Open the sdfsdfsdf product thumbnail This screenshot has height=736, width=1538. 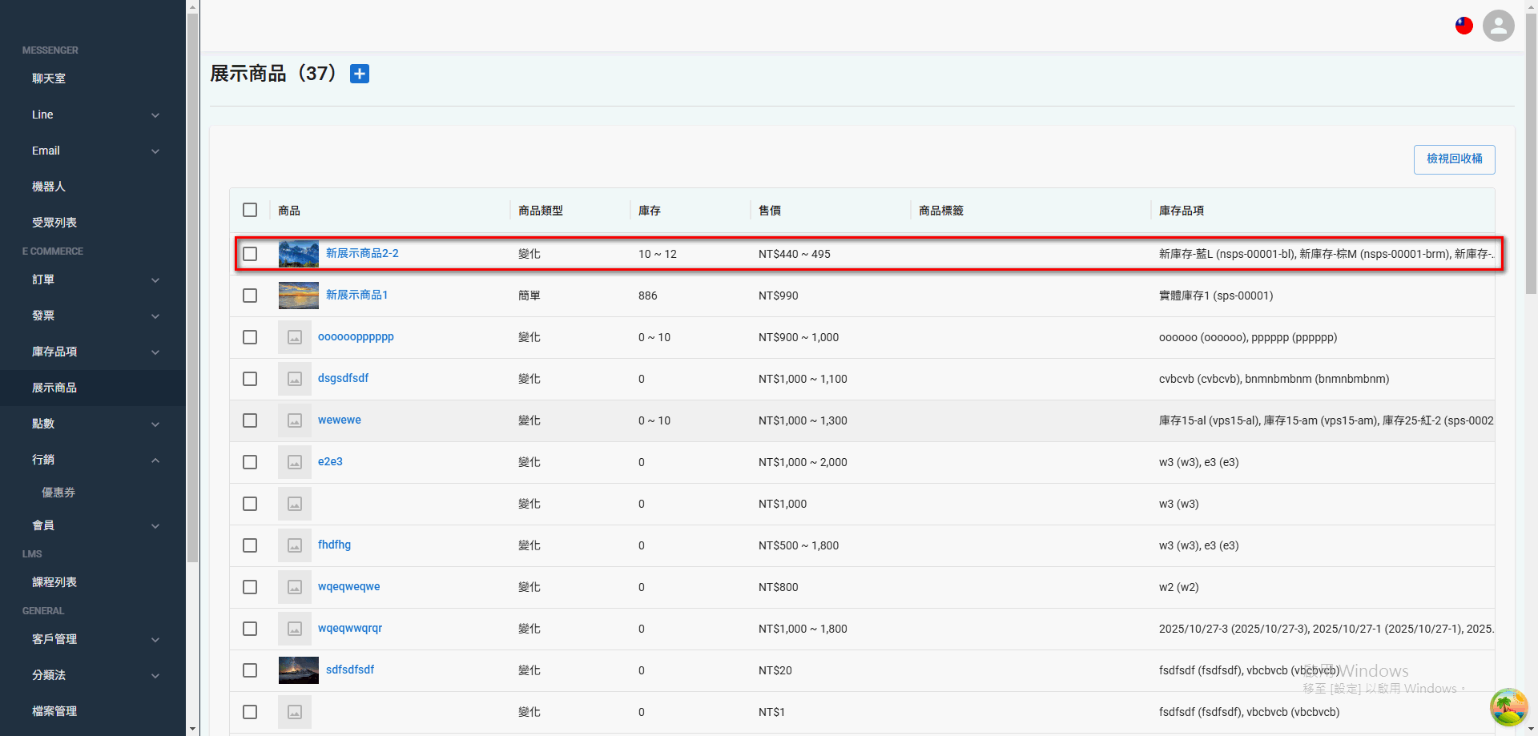[299, 670]
